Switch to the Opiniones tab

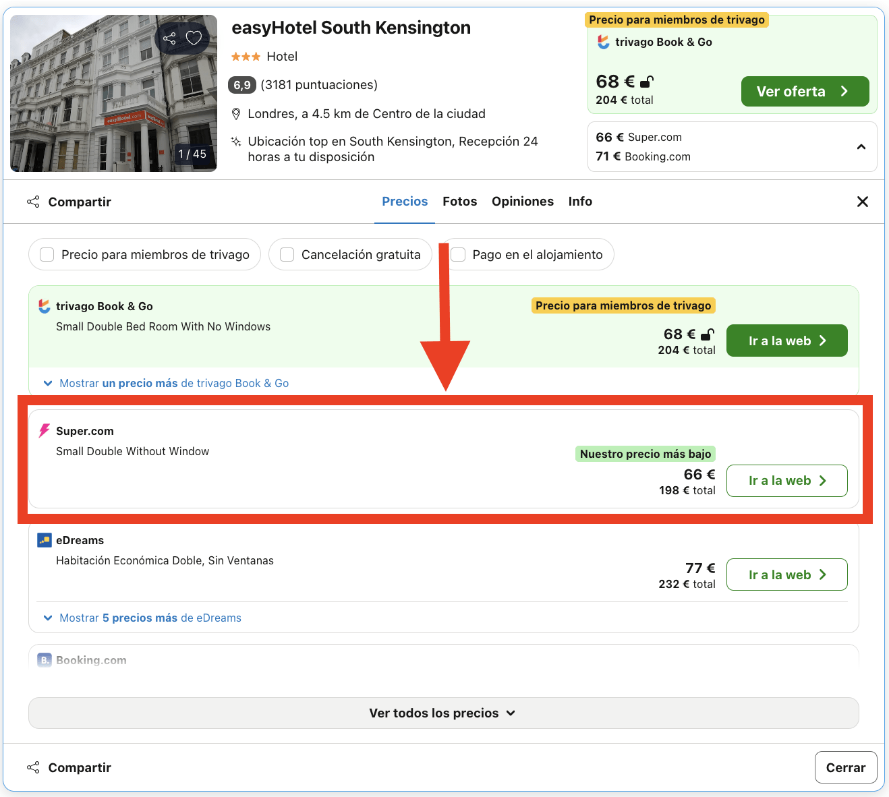523,202
